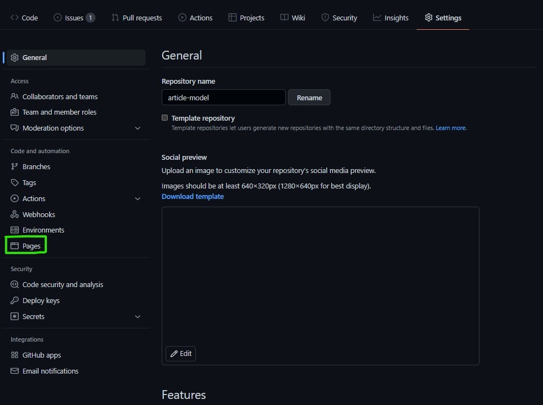Click the Pages browser icon
This screenshot has height=405, width=543.
click(14, 246)
